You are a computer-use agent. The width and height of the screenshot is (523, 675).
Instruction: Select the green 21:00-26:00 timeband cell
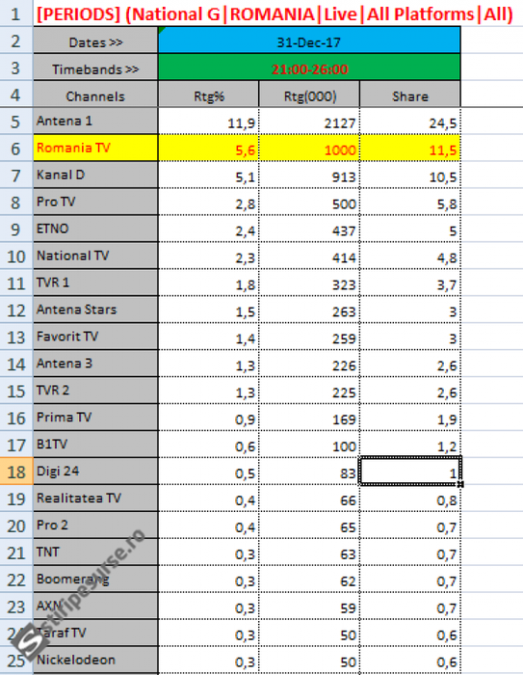coord(309,67)
